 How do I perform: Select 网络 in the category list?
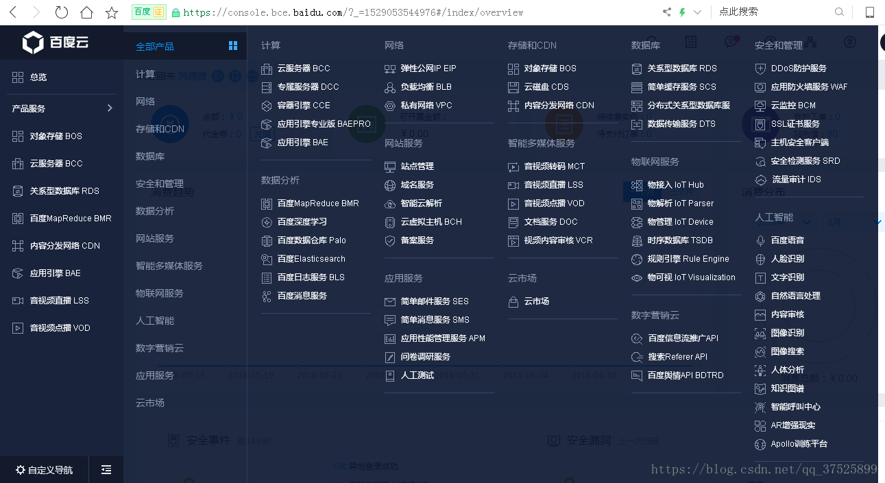tap(145, 101)
